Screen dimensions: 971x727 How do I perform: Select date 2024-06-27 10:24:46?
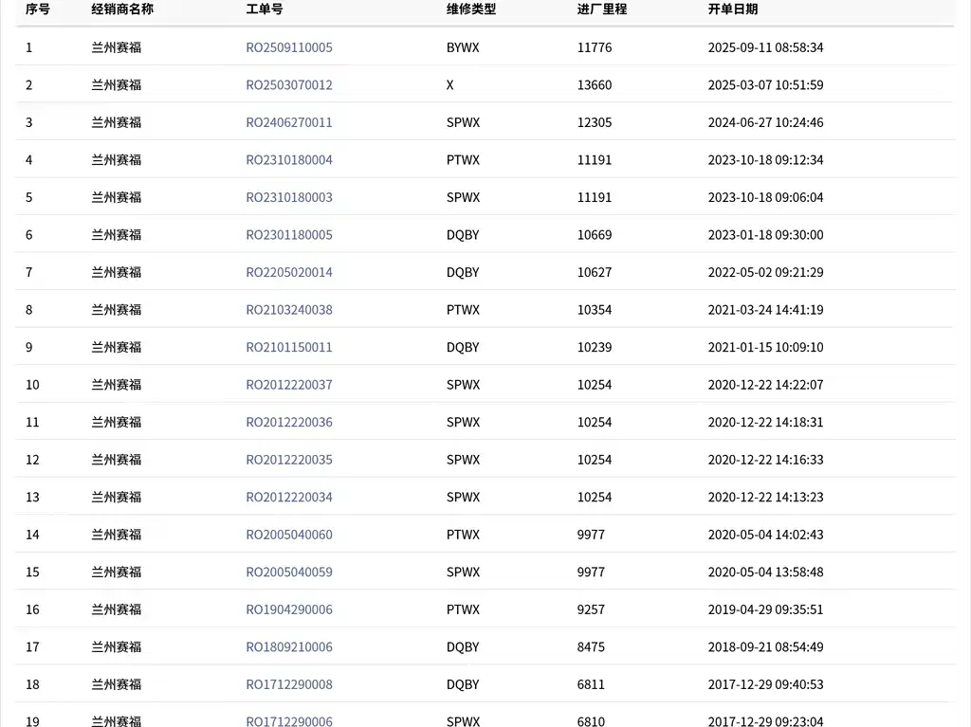(765, 122)
